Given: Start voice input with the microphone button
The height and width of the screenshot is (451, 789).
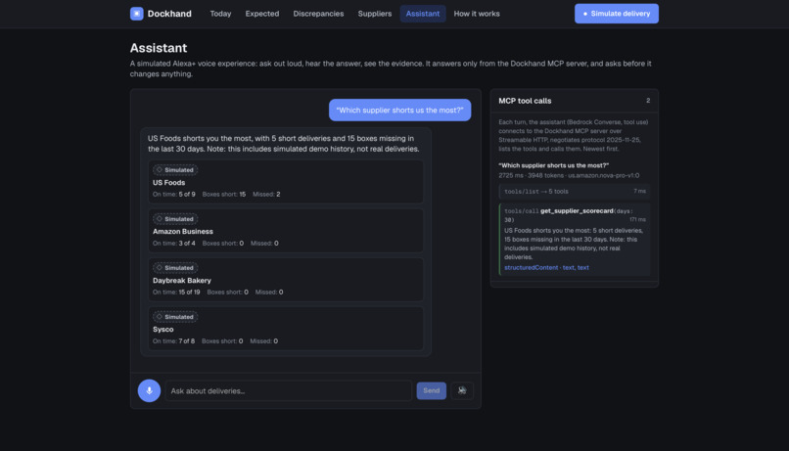Looking at the screenshot, I should click(149, 390).
